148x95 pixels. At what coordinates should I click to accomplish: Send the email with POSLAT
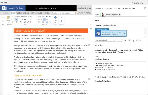click(x=100, y=9)
